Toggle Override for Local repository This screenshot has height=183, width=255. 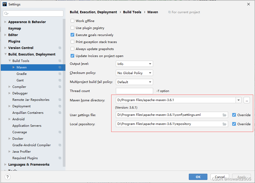tap(234, 124)
